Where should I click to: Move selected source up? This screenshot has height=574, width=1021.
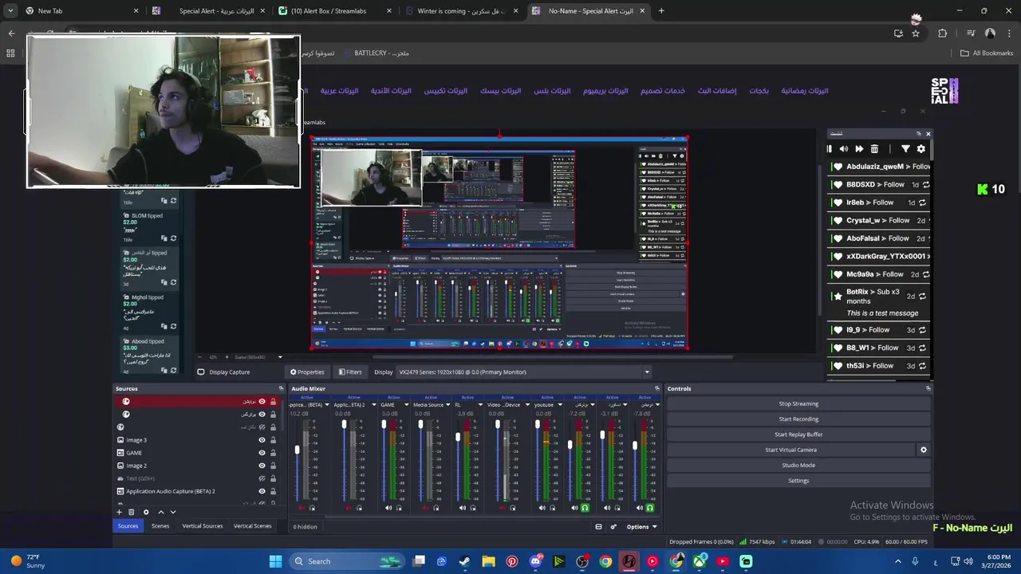(x=160, y=512)
